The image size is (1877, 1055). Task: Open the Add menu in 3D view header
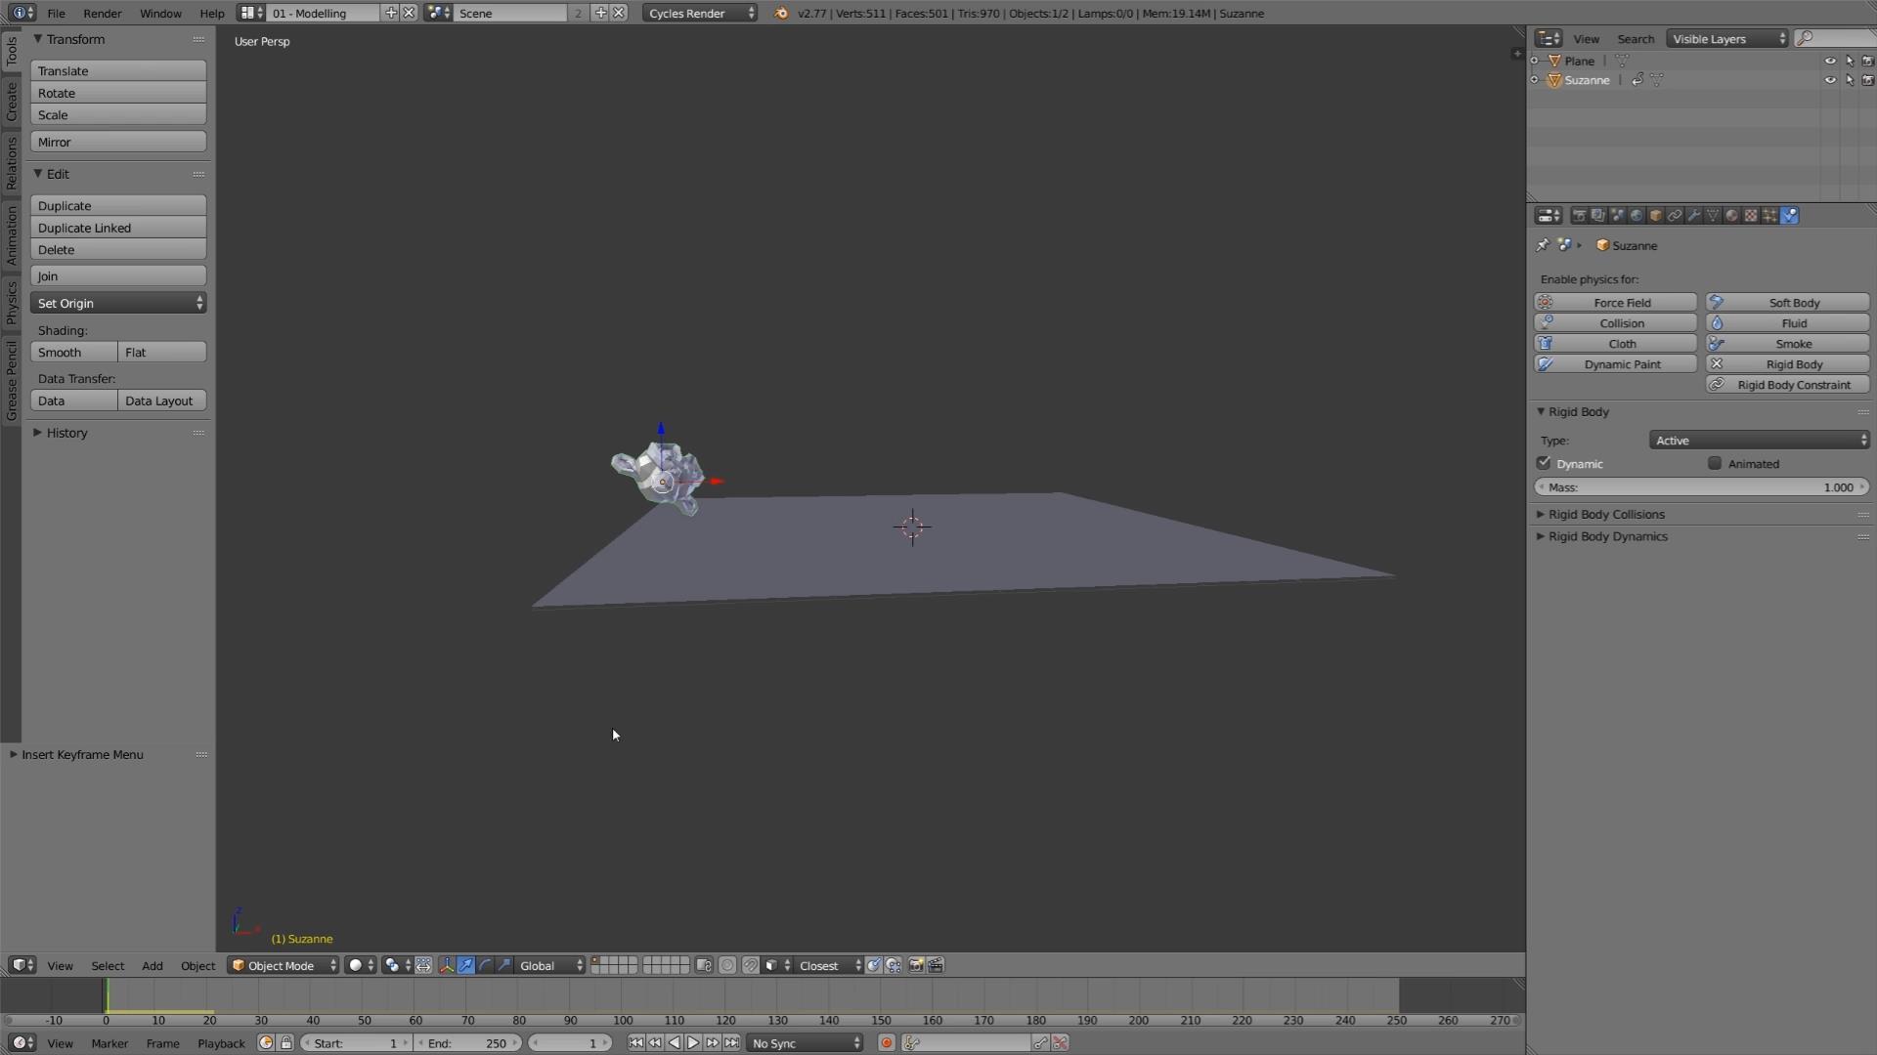153,966
